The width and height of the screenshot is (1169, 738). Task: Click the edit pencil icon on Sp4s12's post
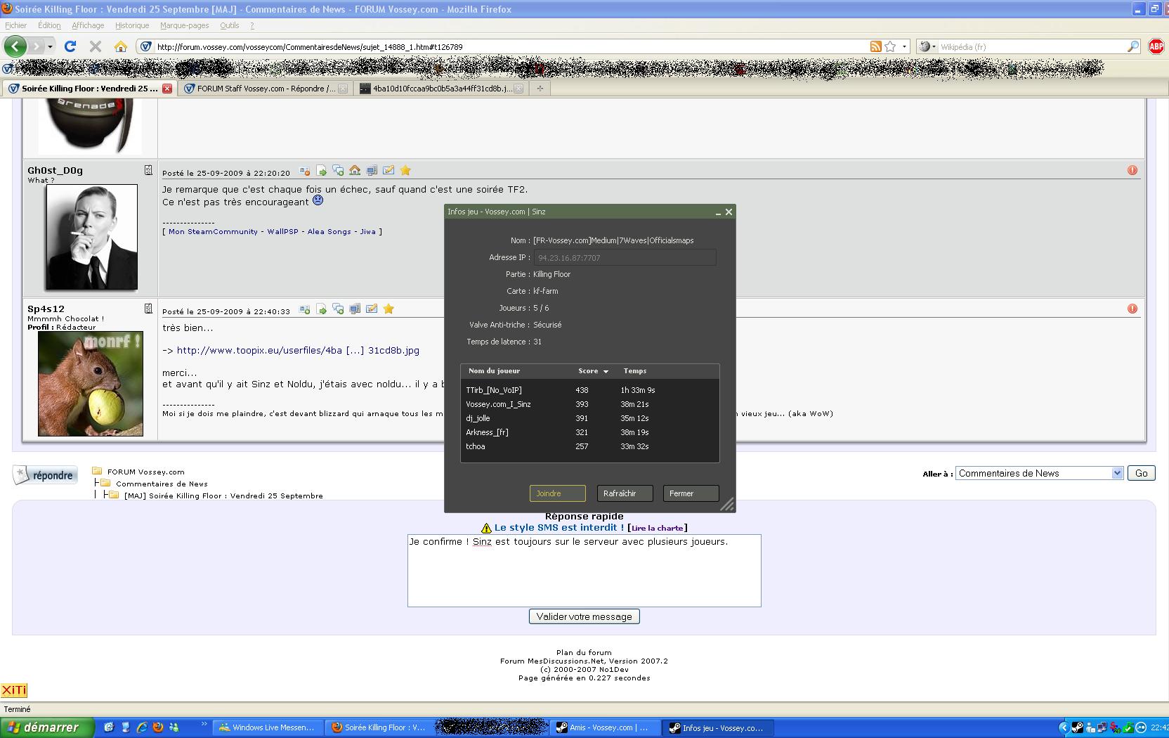click(372, 309)
